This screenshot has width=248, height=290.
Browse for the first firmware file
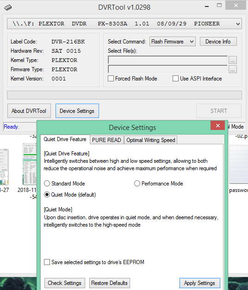point(233,60)
